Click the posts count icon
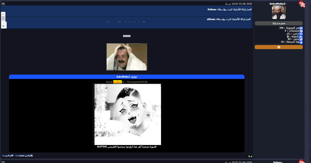Viewport: 311px width, 163px height. pyautogui.click(x=301, y=31)
